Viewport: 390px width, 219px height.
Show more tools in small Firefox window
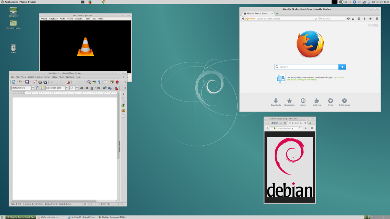coord(305,128)
